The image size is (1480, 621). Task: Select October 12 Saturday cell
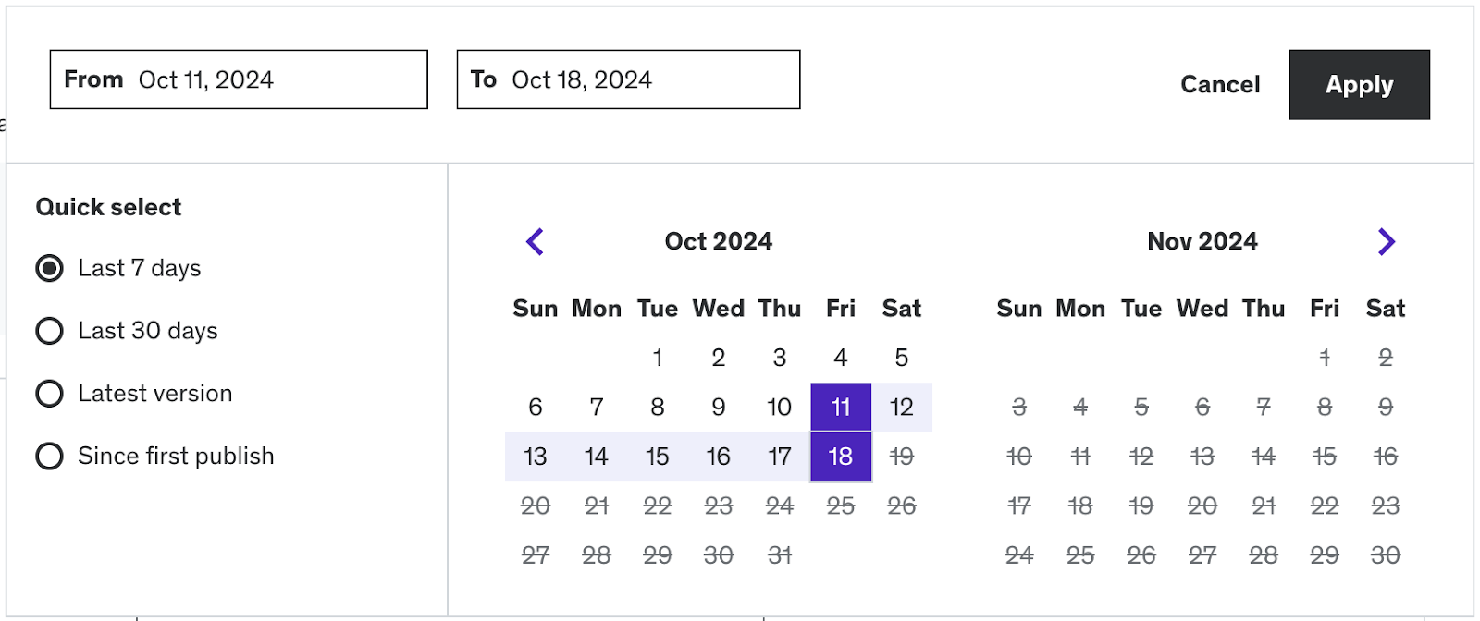[x=902, y=408]
